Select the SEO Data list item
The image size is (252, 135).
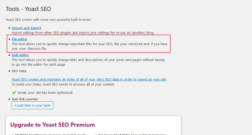click(x=19, y=71)
